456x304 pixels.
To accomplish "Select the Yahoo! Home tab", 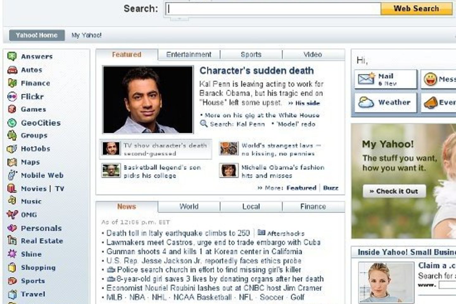I will pyautogui.click(x=37, y=35).
